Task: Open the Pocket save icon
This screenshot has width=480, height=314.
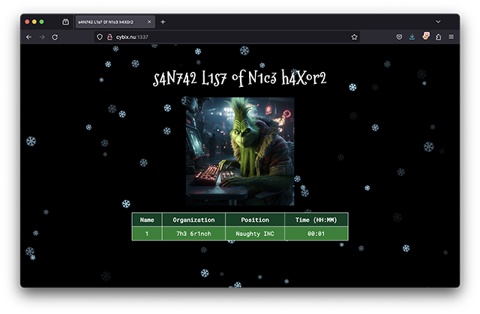Action: (x=399, y=37)
